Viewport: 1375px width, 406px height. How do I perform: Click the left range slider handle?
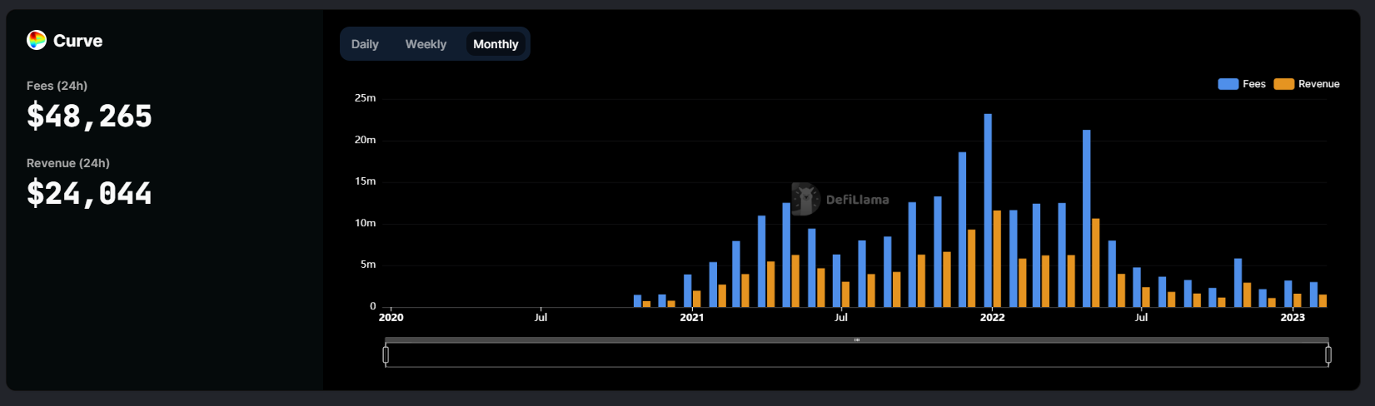click(x=386, y=355)
